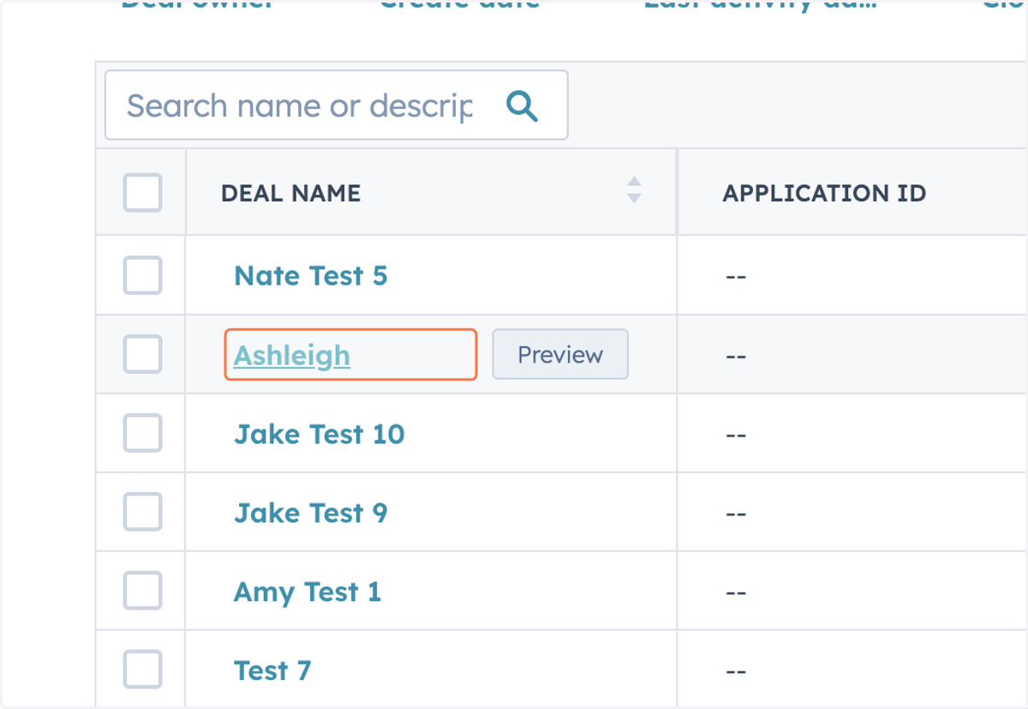
Task: Open the Amy Test 1 deal
Action: [x=307, y=592]
